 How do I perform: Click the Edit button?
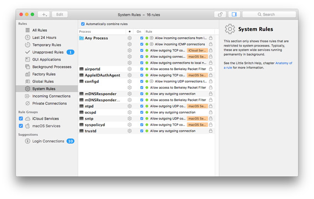pyautogui.click(x=59, y=15)
